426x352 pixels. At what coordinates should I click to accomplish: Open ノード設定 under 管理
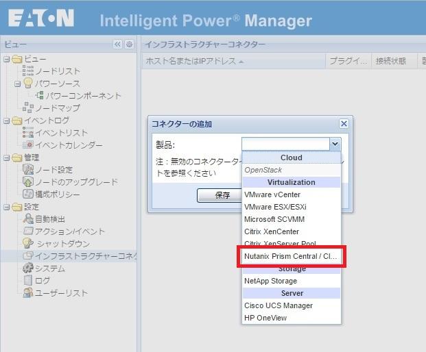point(54,170)
